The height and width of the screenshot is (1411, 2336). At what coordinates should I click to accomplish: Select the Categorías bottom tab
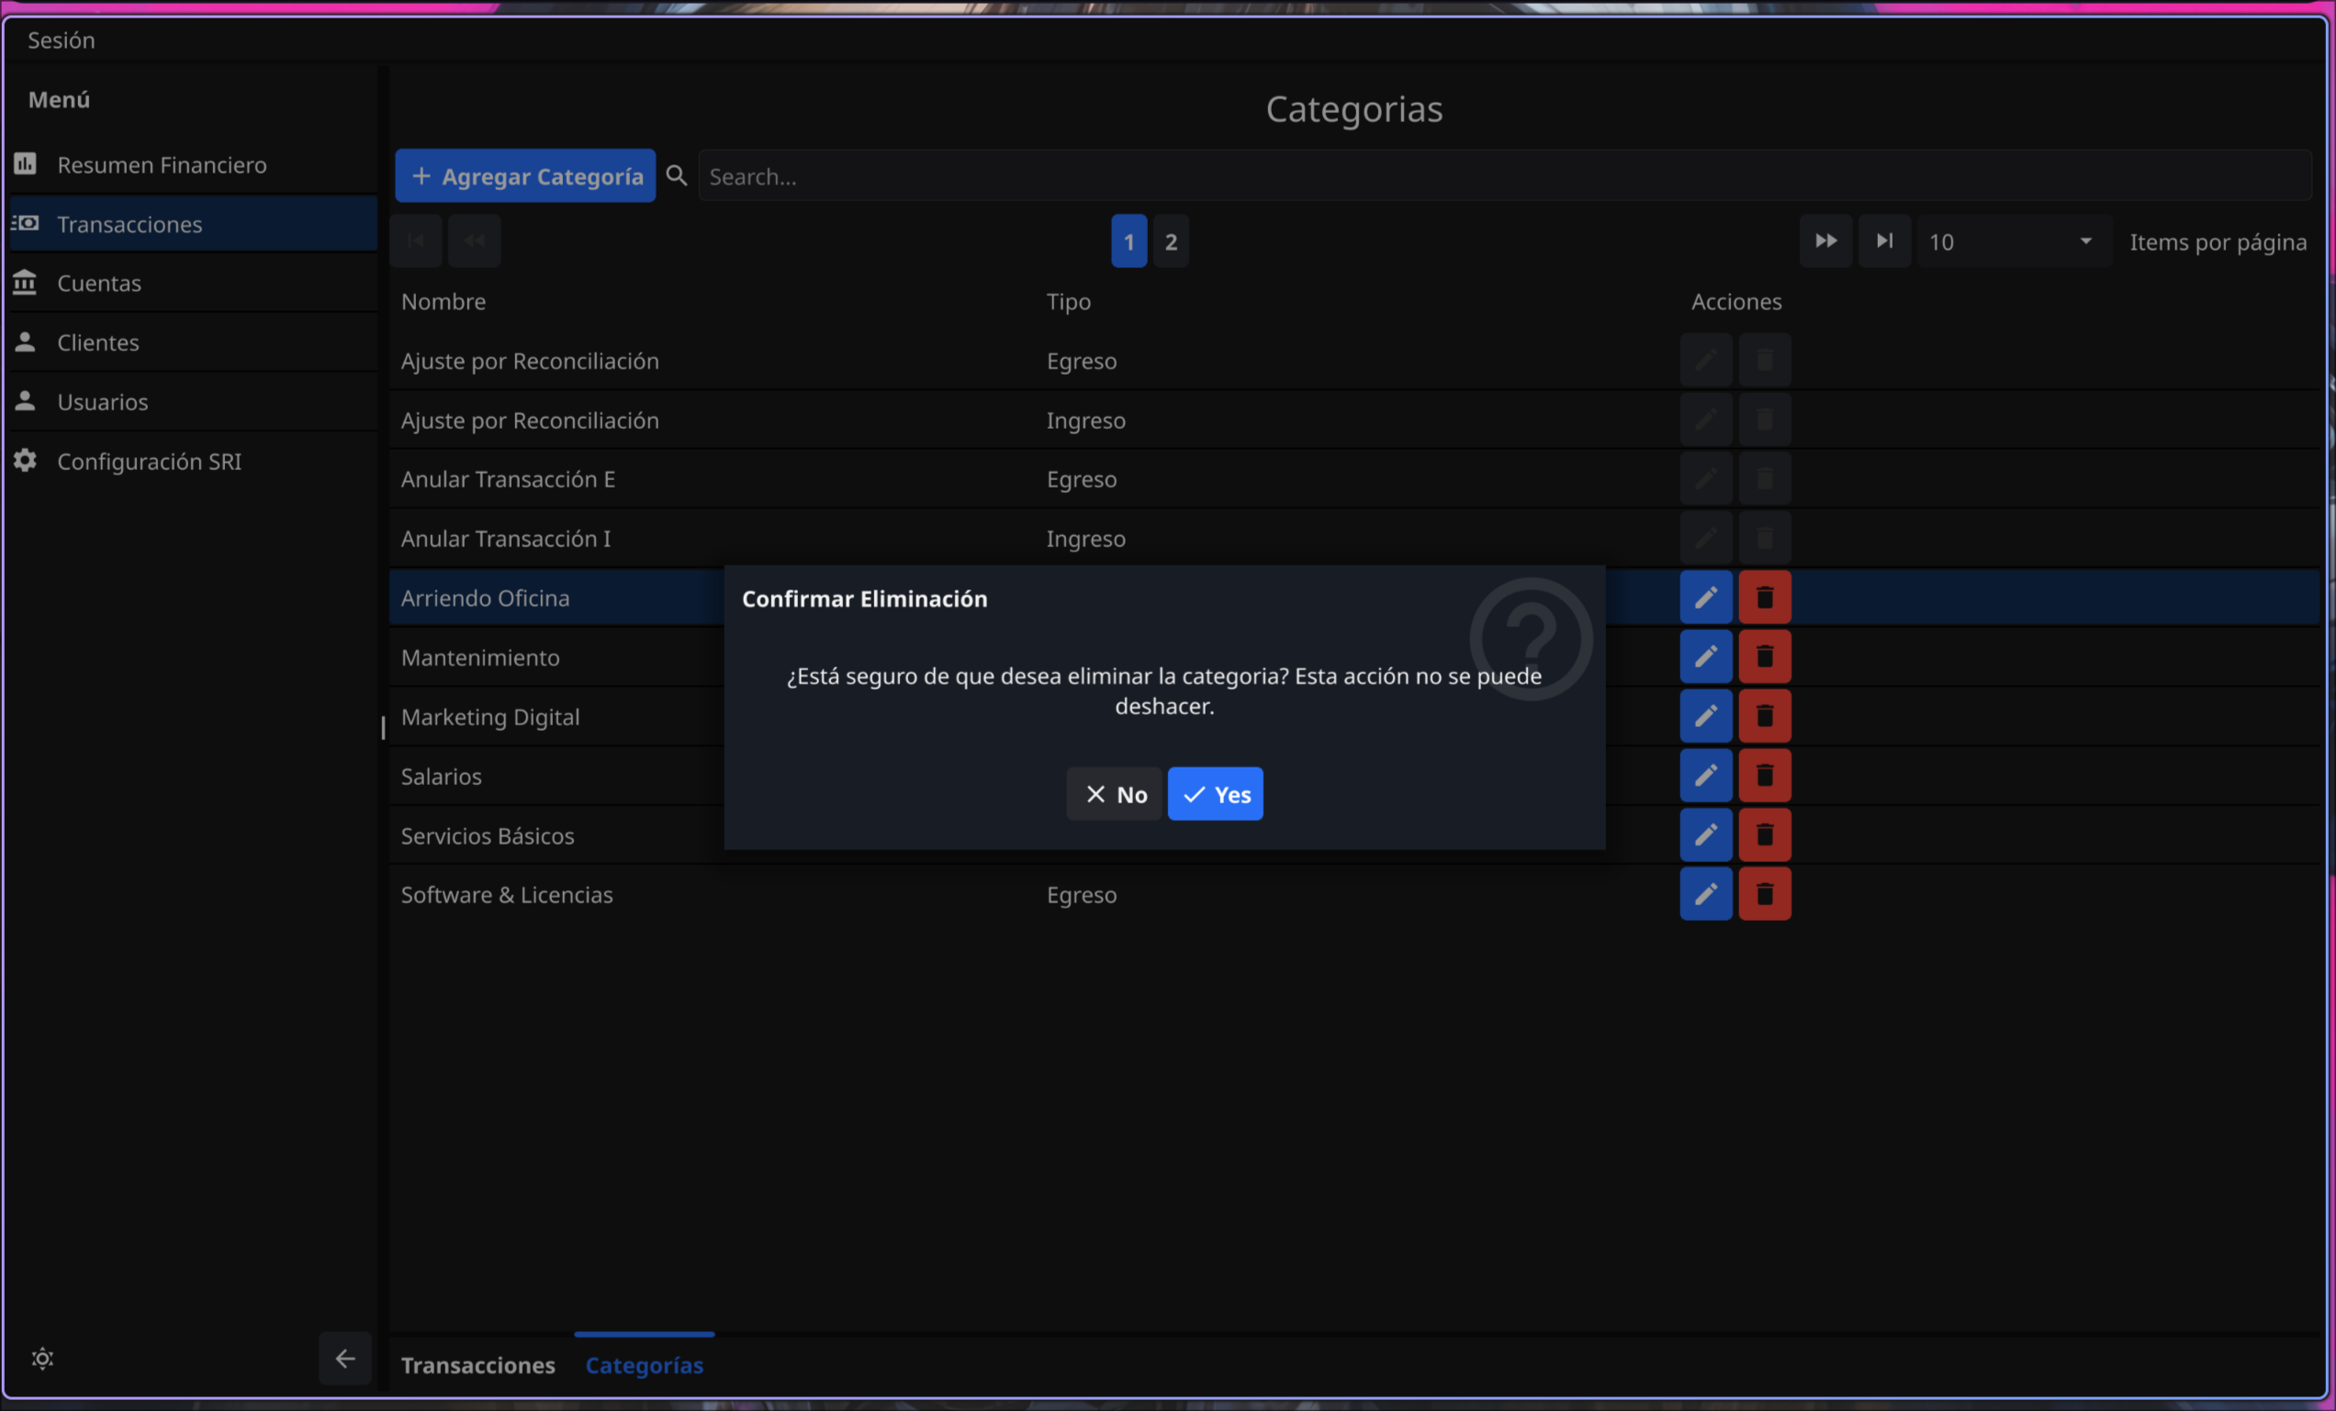tap(644, 1364)
